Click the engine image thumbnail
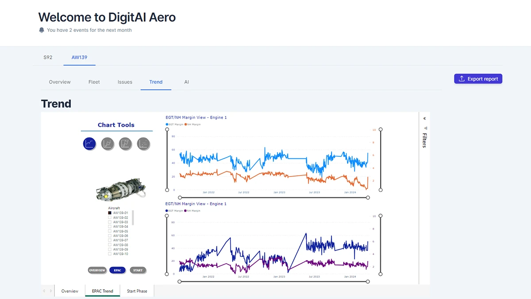 [120, 189]
